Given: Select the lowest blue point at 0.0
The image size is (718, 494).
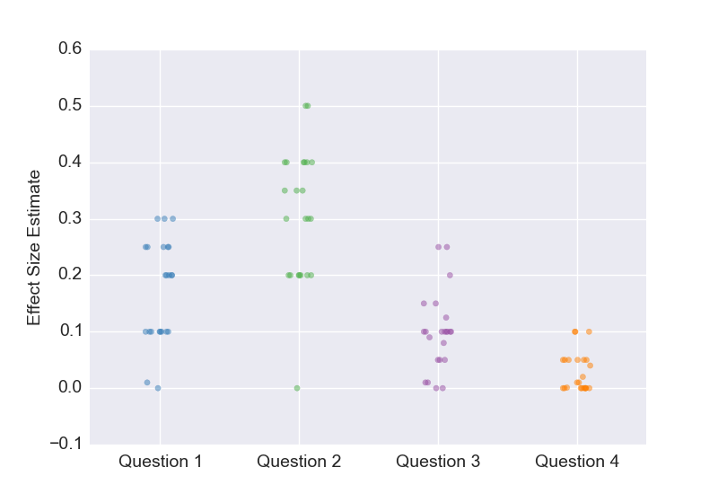Looking at the screenshot, I should [158, 388].
